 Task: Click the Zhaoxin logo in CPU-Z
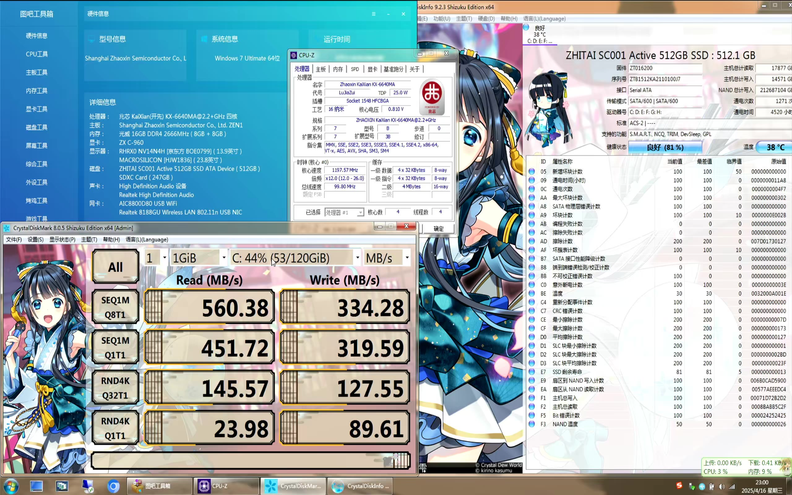pyautogui.click(x=432, y=96)
